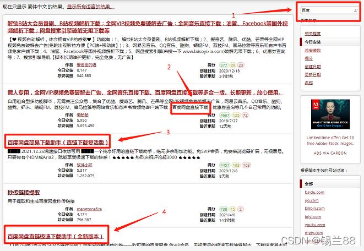The image size is (364, 251).
Task: Sort results by 相关程度
Action: pos(312,34)
